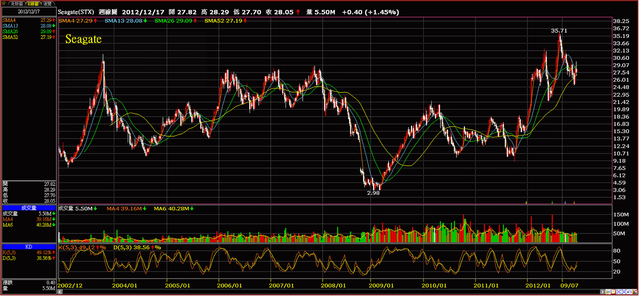
Task: Click the 35.71 high price marker
Action: click(x=559, y=31)
